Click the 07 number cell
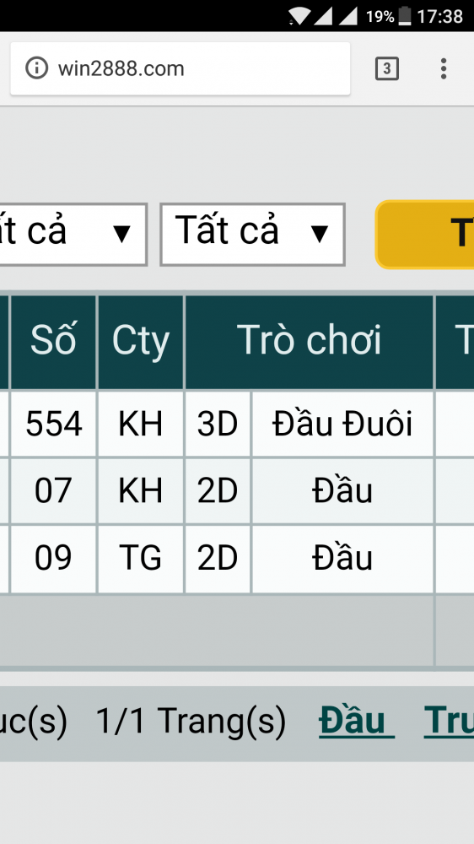 pos(53,491)
